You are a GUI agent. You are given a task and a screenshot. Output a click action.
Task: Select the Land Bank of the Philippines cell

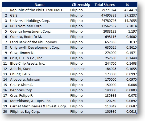pos(33,42)
